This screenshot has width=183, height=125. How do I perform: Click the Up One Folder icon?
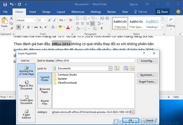(117, 68)
